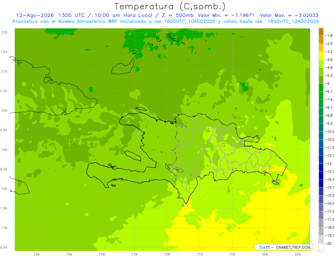The height and width of the screenshot is (258, 334).
Task: Click the yellow swatch between -3.2 and -3.9
Action: (x=321, y=56)
